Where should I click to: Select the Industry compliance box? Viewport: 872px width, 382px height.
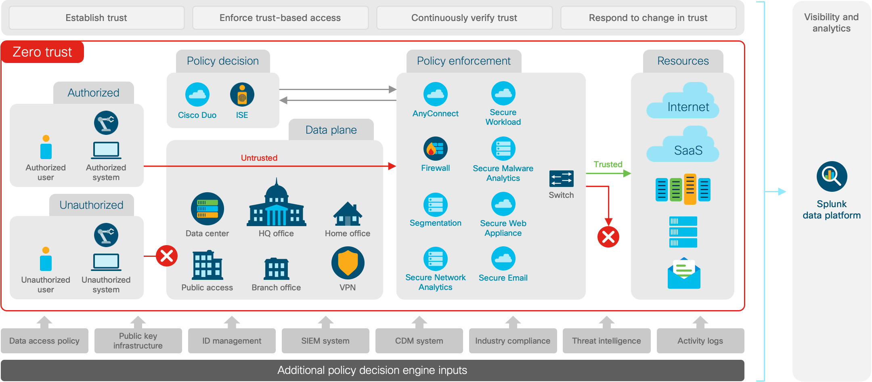click(513, 341)
